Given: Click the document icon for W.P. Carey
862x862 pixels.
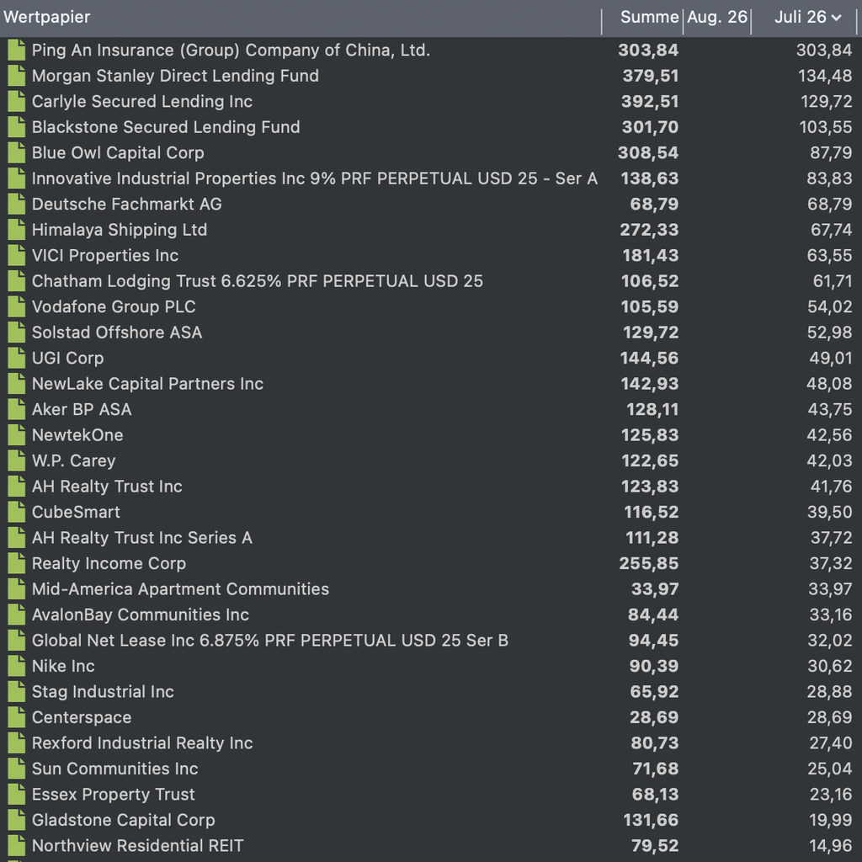Looking at the screenshot, I should (x=17, y=460).
